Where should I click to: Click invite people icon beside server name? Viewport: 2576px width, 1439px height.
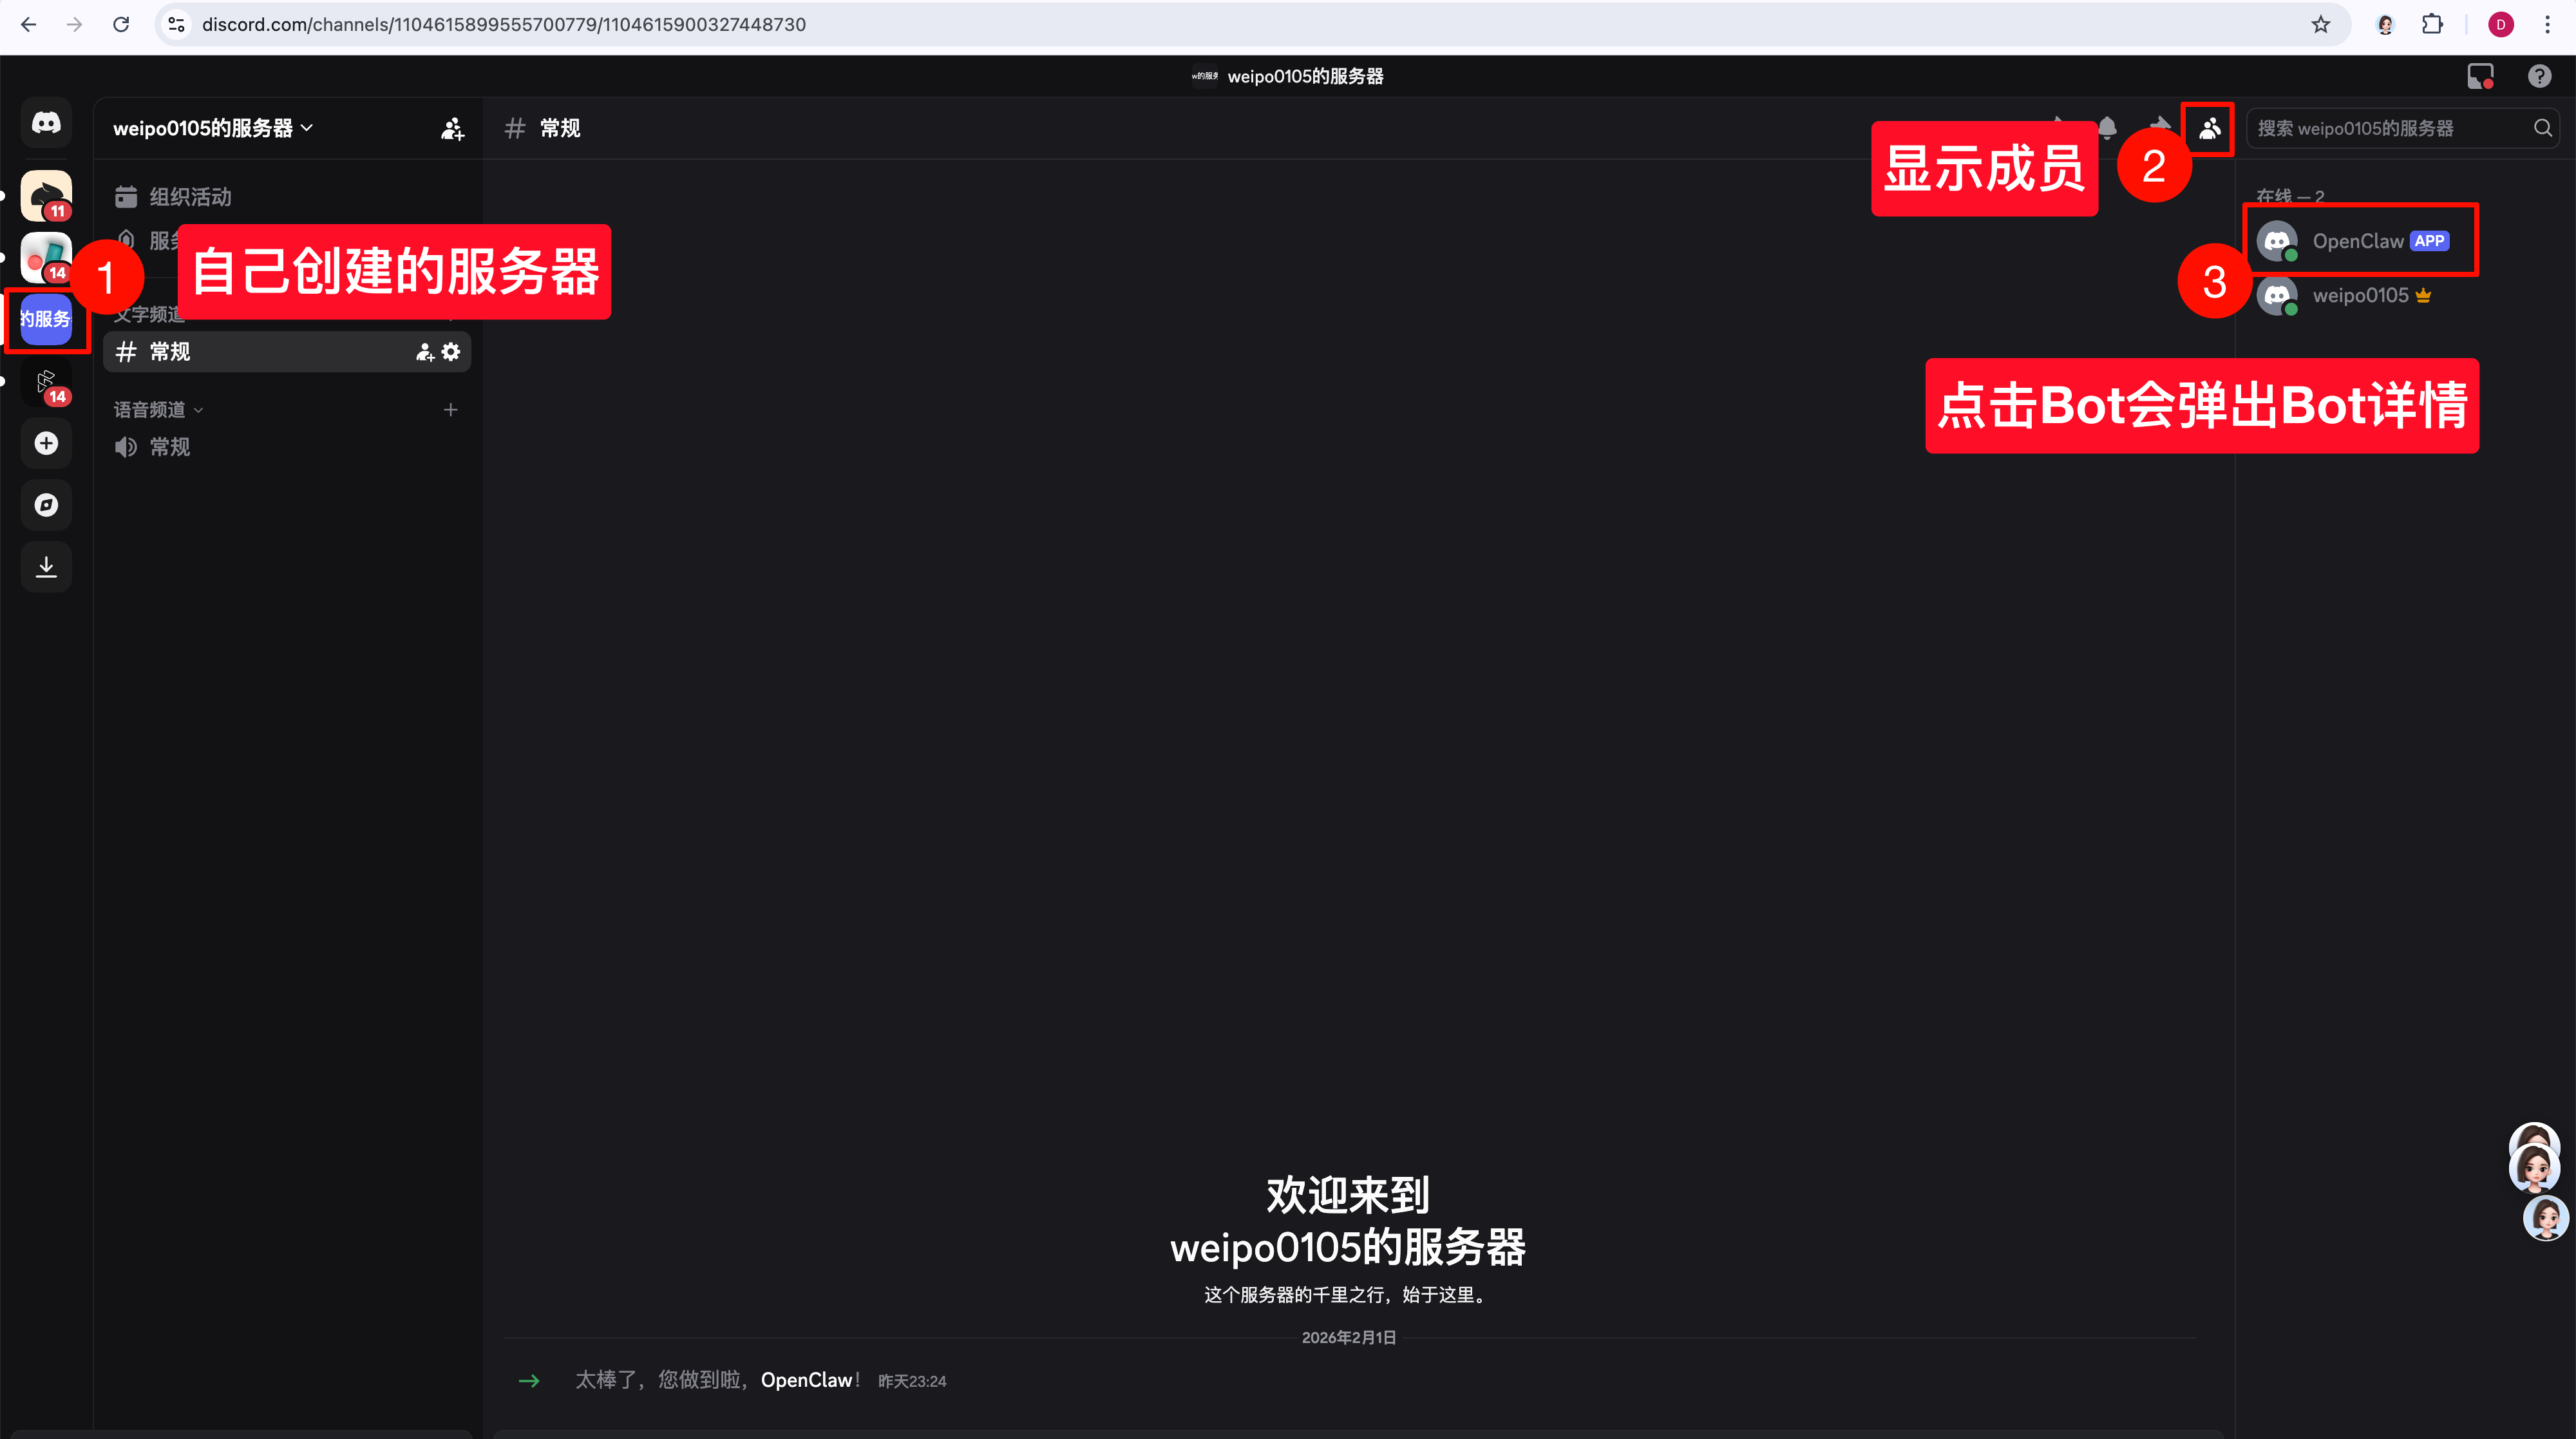pos(452,129)
